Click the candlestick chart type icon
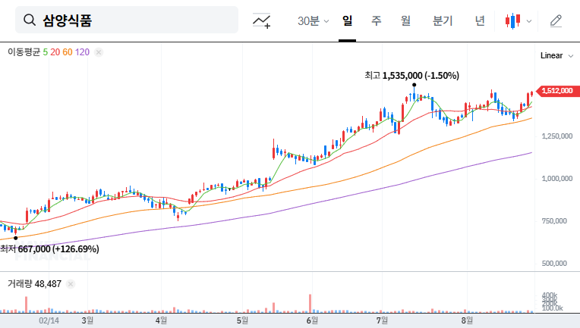The width and height of the screenshot is (580, 328). [x=512, y=21]
